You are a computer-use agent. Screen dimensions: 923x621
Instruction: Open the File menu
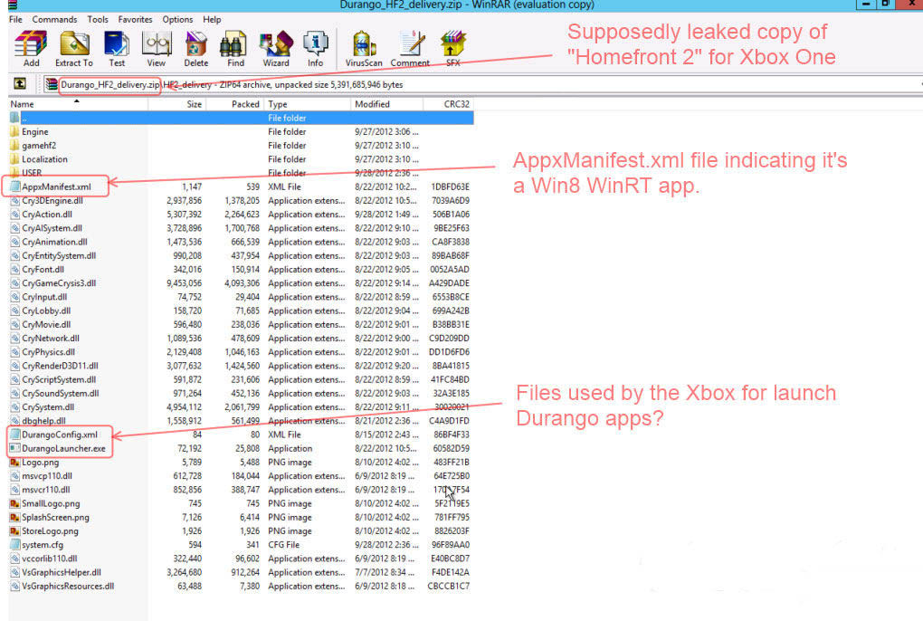(16, 19)
